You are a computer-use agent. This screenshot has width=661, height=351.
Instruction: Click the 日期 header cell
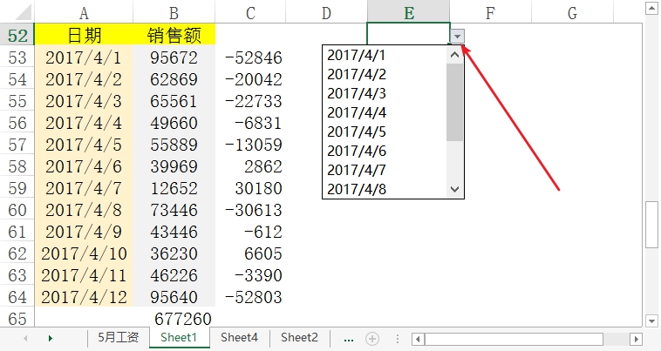coord(84,35)
